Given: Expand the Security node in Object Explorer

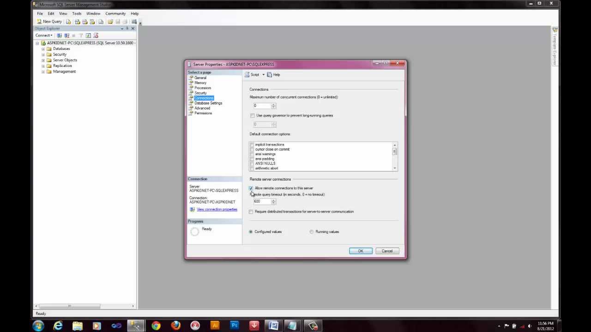Looking at the screenshot, I should tap(43, 54).
